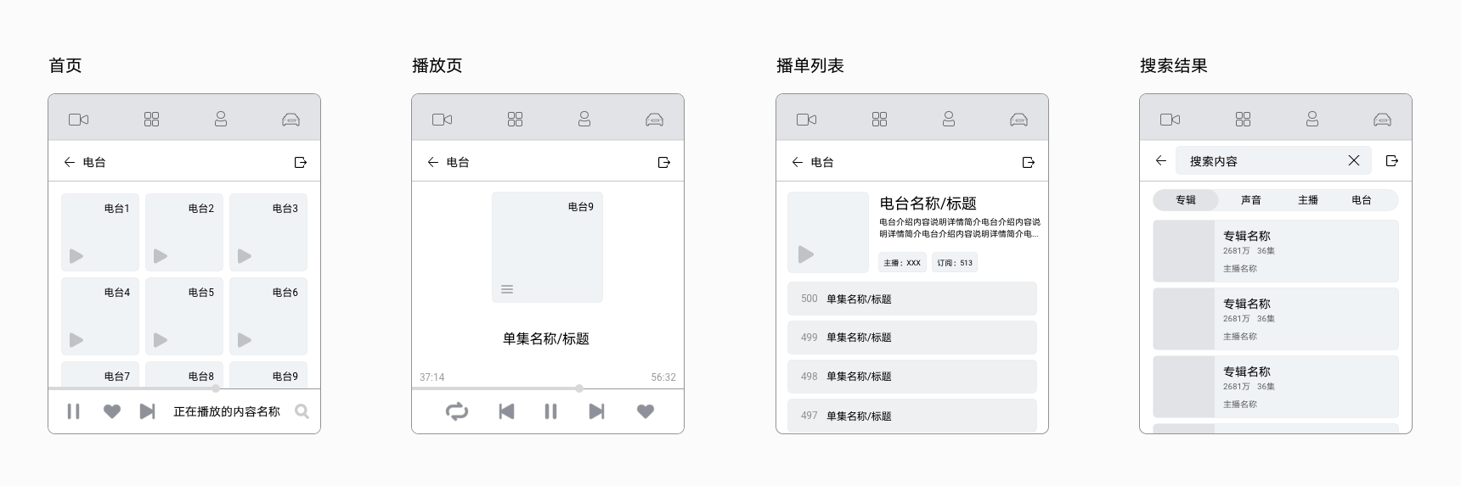Tap 正在播放的内容名称 label
1461x486 pixels.
(227, 411)
